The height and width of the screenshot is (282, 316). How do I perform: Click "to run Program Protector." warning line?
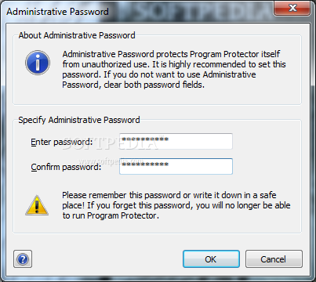point(111,215)
